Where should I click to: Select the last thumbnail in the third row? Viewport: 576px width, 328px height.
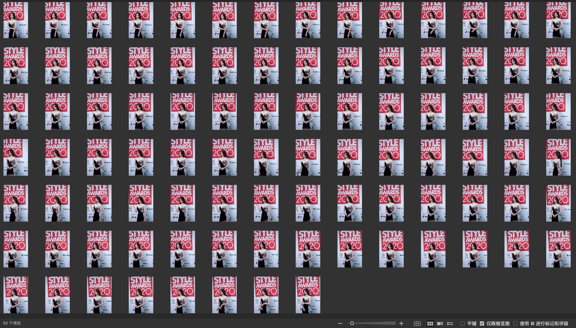click(558, 111)
